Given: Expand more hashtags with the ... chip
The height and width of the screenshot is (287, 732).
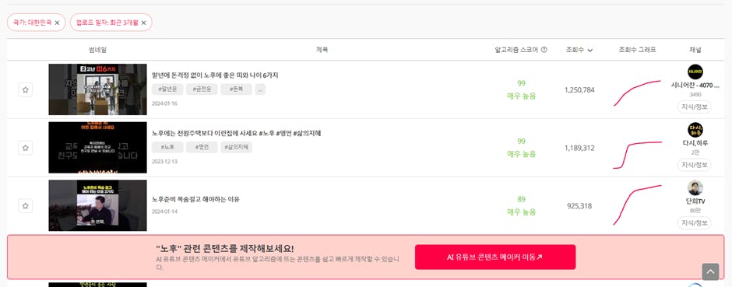Looking at the screenshot, I should [x=261, y=89].
